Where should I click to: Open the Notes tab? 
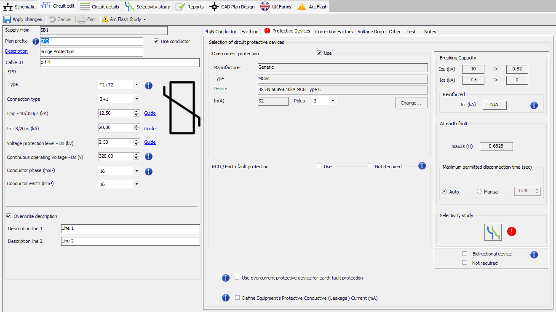(430, 32)
